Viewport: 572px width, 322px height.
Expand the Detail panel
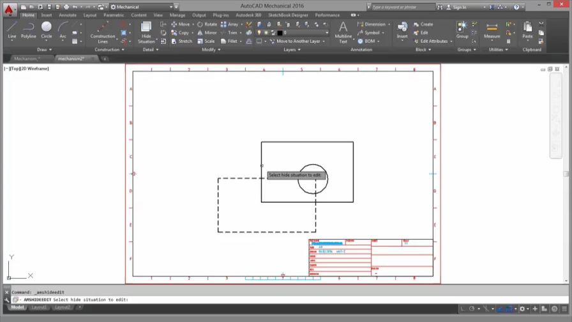[x=150, y=50]
